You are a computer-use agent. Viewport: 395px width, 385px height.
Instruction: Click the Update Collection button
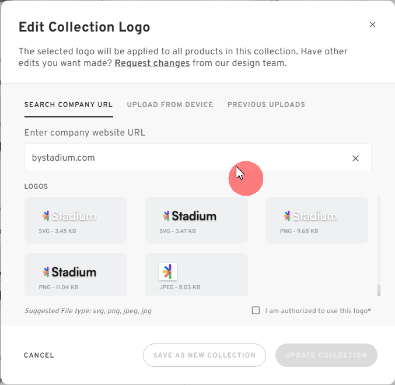326,355
